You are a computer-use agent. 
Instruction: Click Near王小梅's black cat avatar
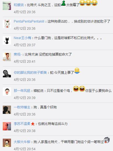point(7,40)
